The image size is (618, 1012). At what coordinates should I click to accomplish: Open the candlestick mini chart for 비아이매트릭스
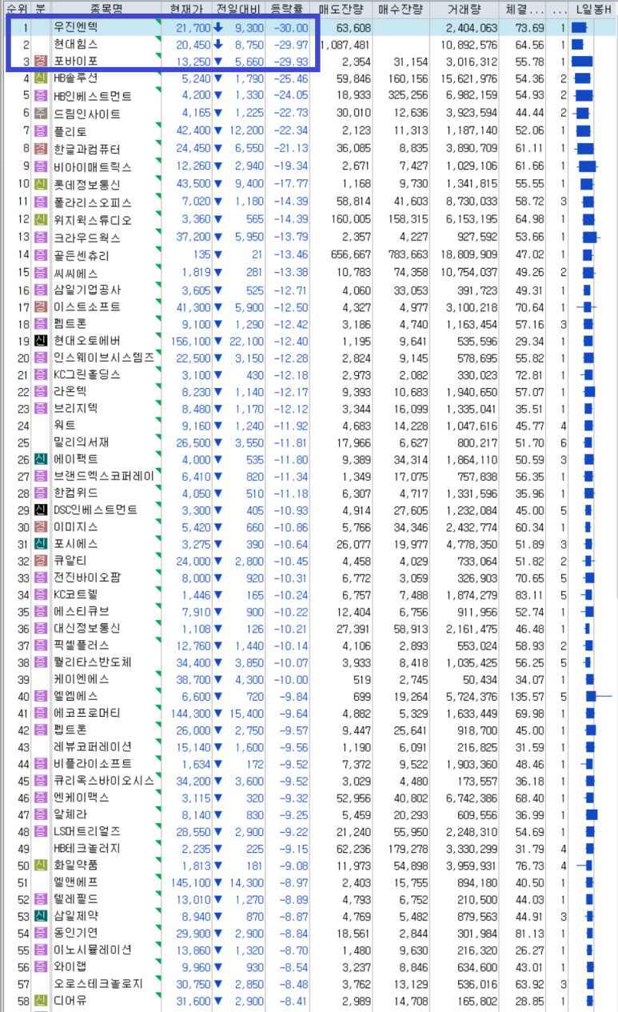click(x=588, y=166)
